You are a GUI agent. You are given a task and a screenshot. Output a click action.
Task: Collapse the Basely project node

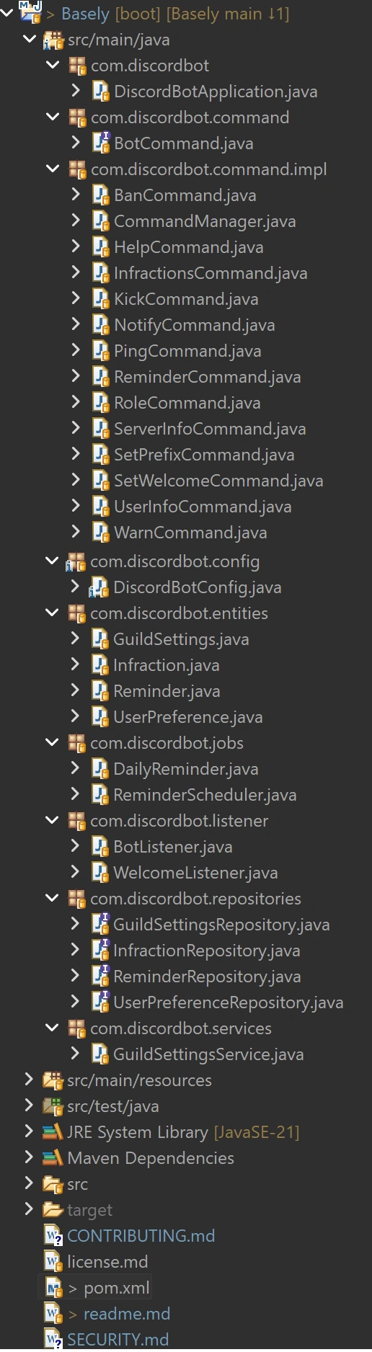pyautogui.click(x=6, y=12)
